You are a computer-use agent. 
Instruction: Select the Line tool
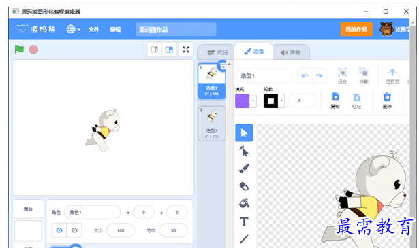(244, 239)
